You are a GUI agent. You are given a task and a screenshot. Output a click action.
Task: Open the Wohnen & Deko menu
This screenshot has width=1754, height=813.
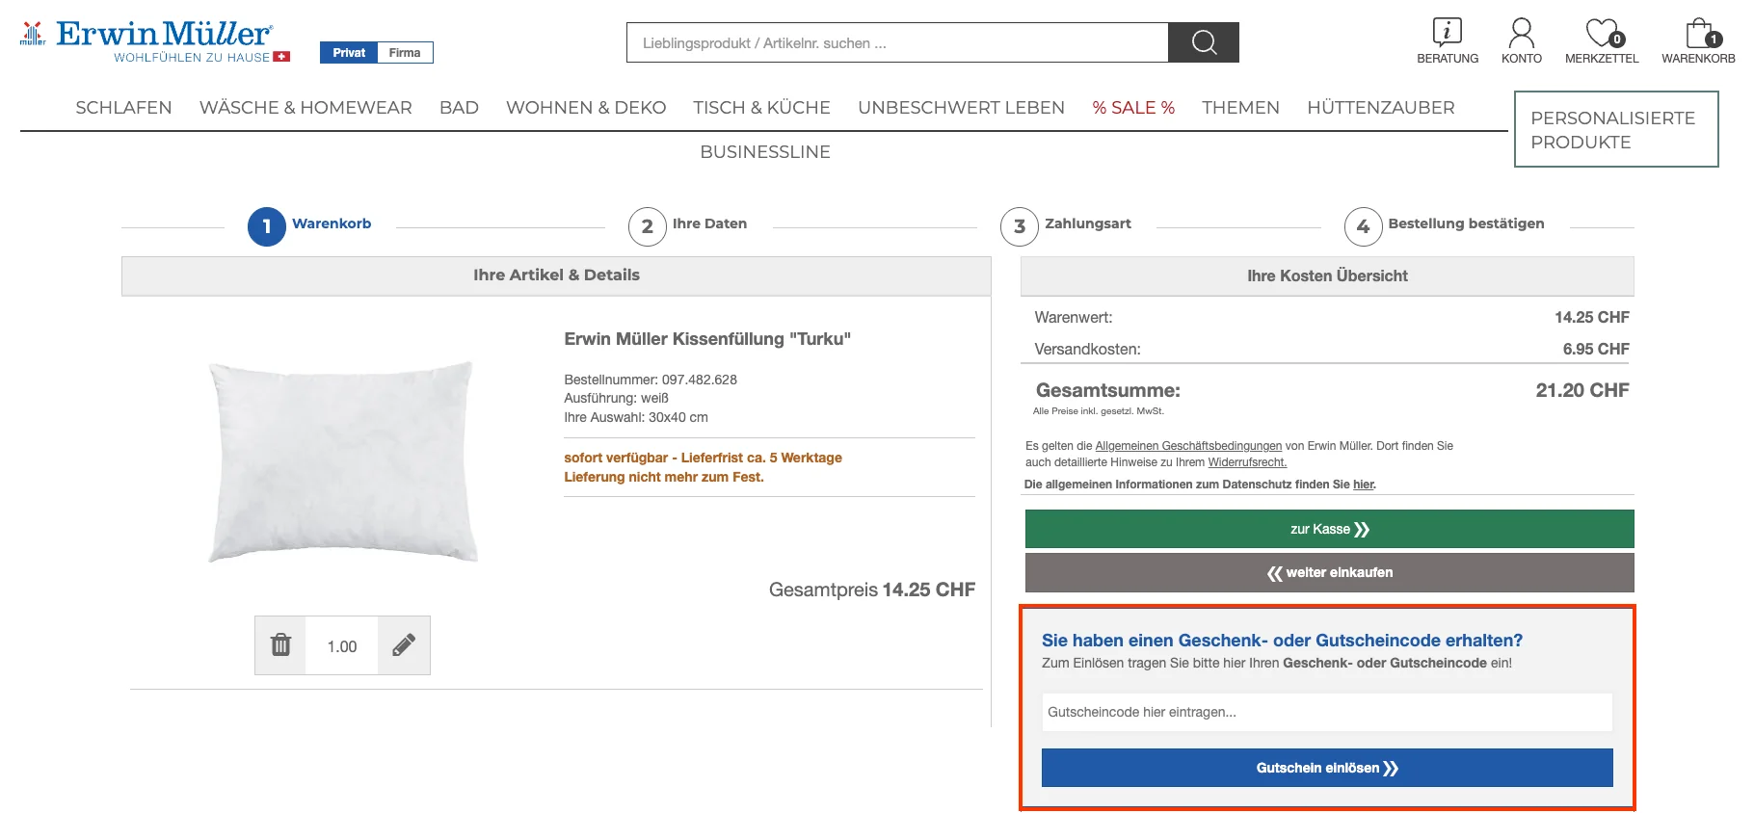586,108
